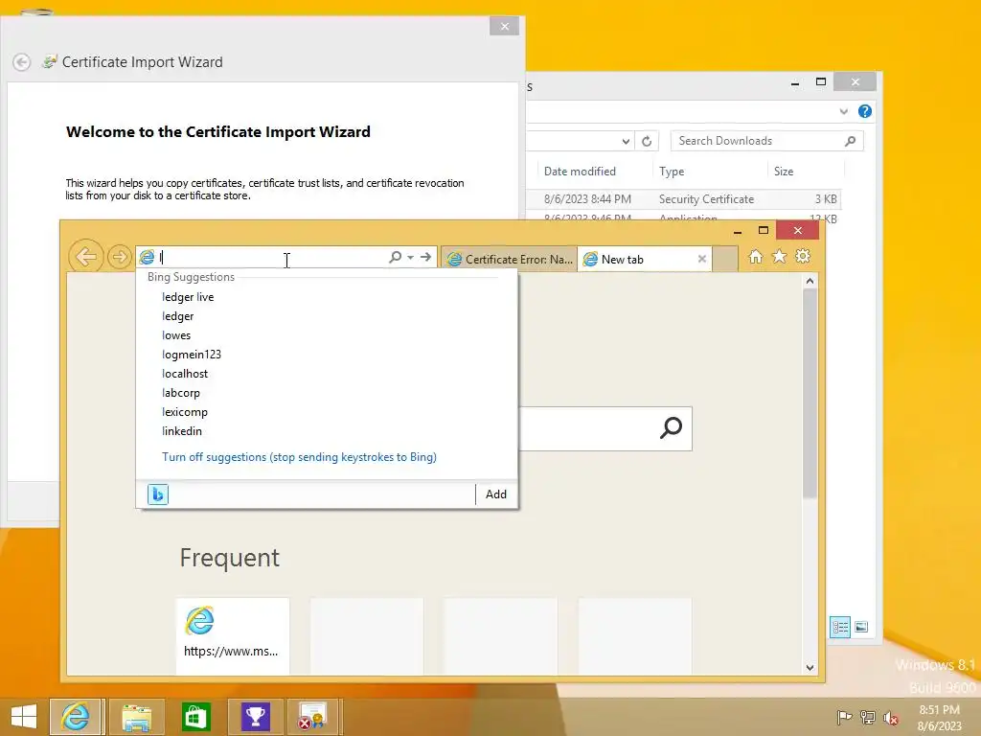This screenshot has height=736, width=981.
Task: Open the network tray icon
Action: 868,717
